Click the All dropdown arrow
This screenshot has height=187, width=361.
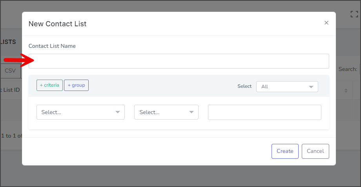311,87
